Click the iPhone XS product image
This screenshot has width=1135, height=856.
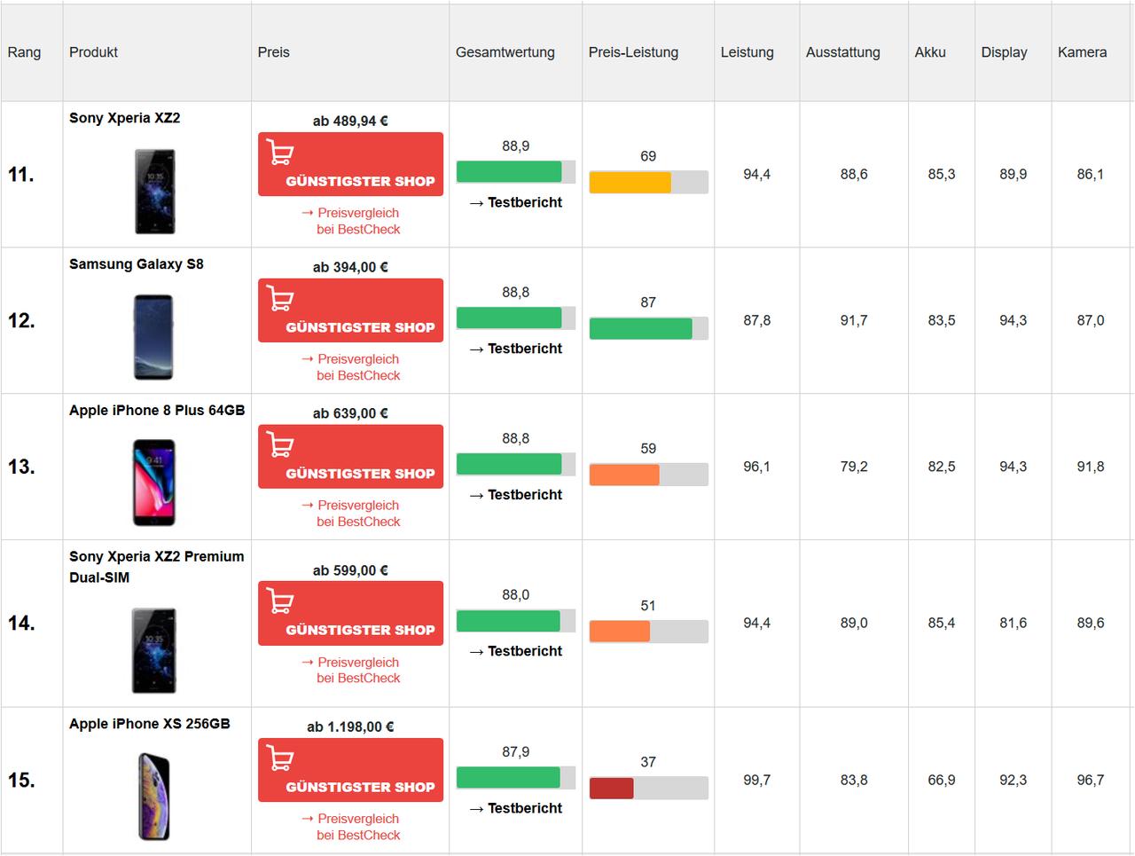click(154, 797)
